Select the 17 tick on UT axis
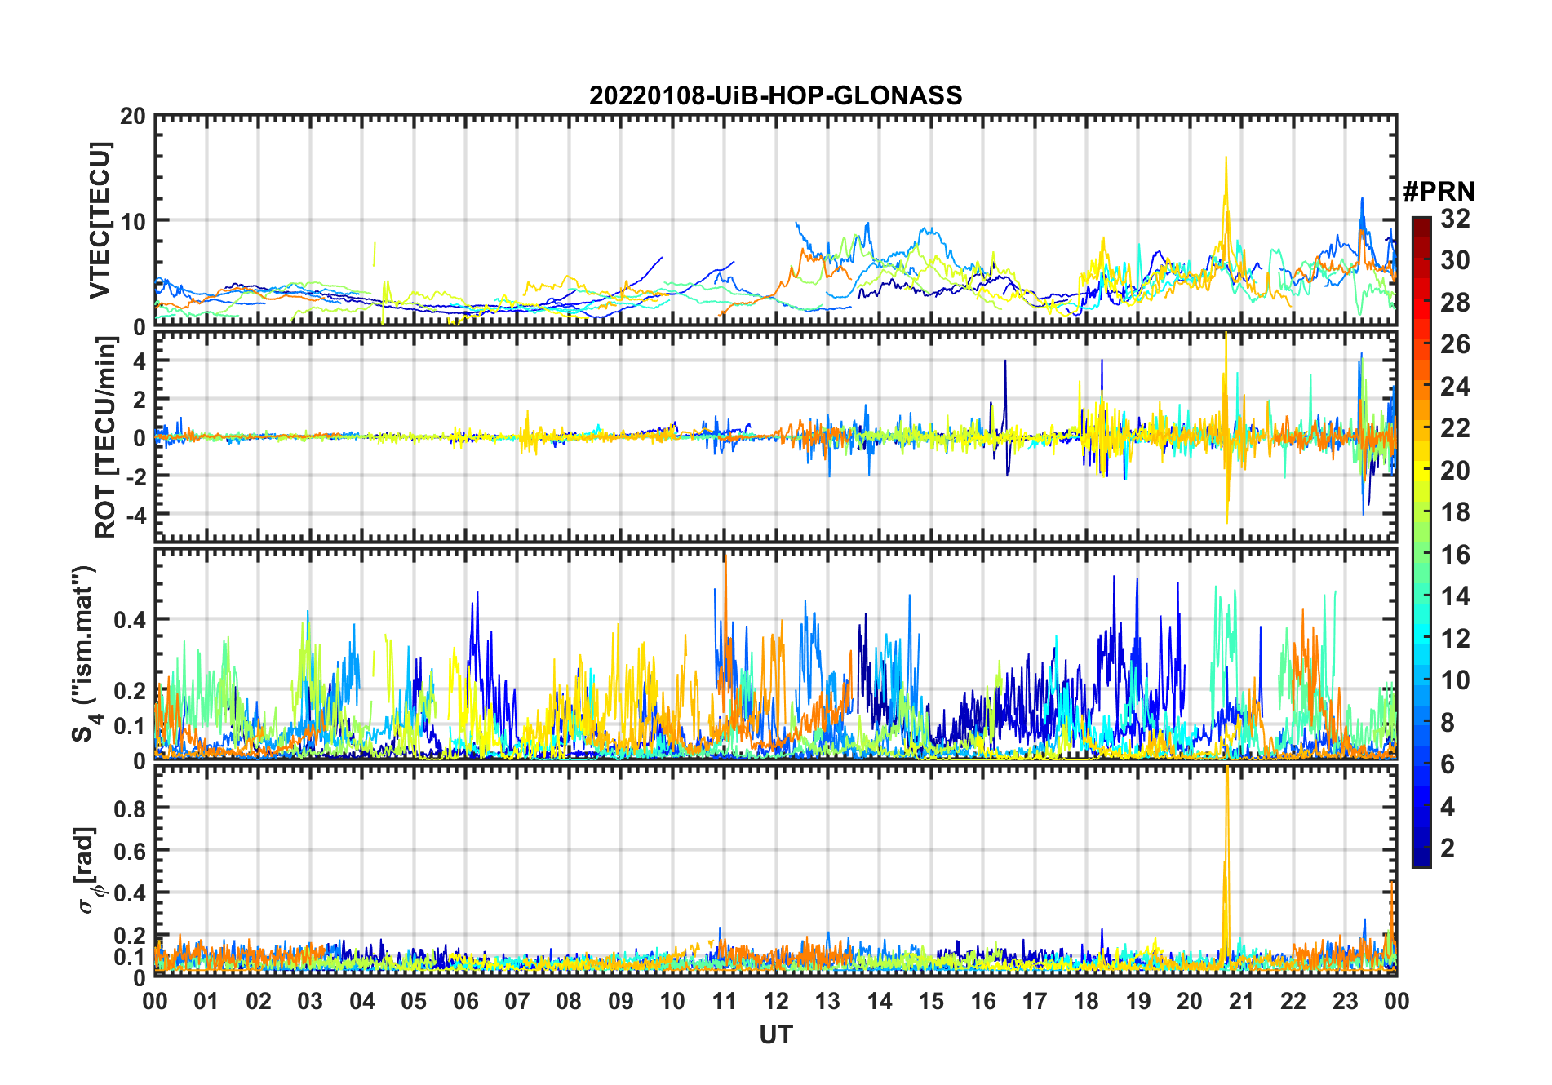 pyautogui.click(x=1035, y=1001)
